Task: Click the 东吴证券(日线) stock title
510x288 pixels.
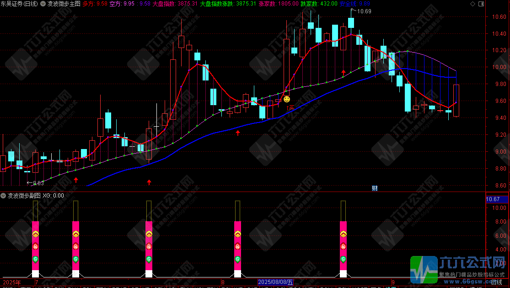Action: pos(19,3)
